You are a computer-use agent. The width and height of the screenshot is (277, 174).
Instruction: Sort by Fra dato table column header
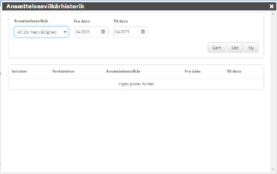click(x=193, y=71)
